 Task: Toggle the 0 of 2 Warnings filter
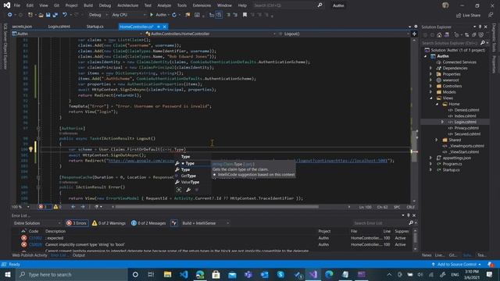(x=109, y=223)
